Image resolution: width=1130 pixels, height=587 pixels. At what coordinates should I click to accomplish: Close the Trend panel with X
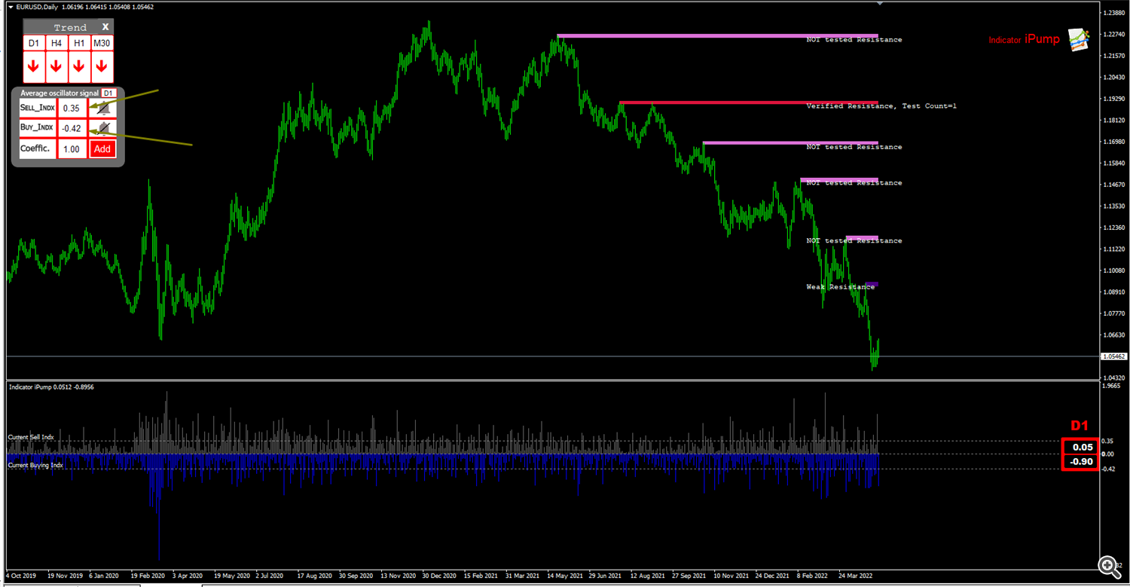105,26
